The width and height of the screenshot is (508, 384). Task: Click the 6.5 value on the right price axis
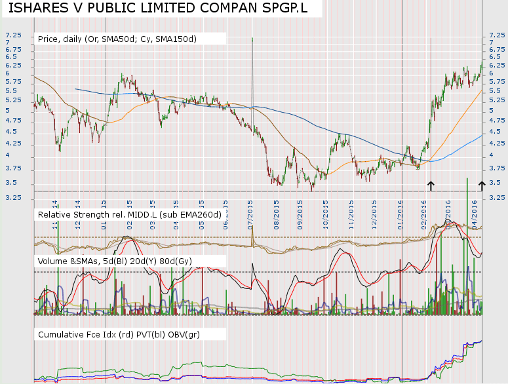pyautogui.click(x=495, y=57)
